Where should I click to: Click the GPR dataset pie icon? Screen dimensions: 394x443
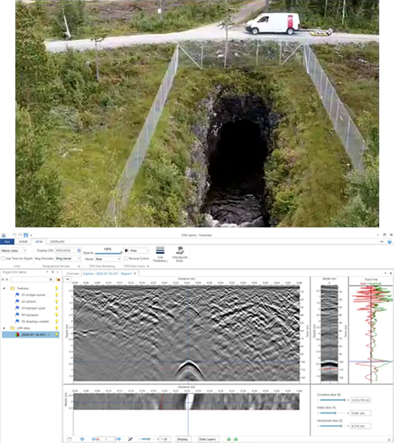point(18,335)
